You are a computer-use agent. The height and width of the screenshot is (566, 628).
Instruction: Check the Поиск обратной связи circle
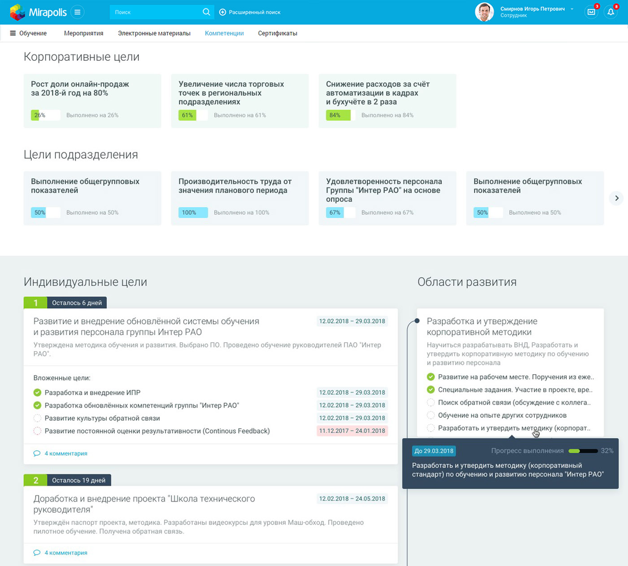[x=431, y=402]
